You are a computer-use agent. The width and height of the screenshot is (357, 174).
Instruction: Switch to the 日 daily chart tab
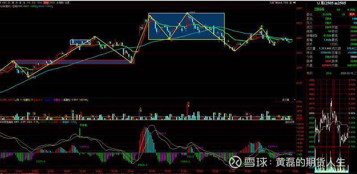[x=9, y=3]
